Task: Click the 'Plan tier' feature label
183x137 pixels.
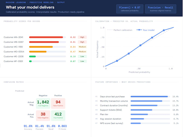Action: point(104,114)
